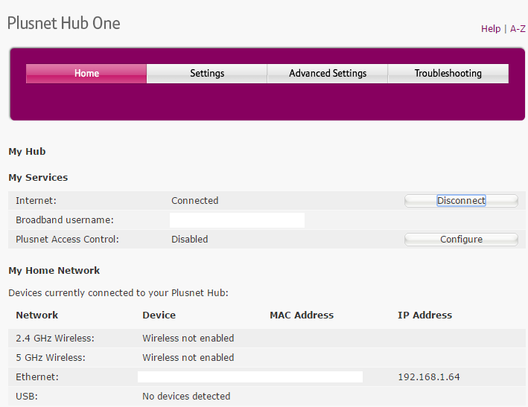
Task: Switch to the Settings tab
Action: click(x=207, y=74)
